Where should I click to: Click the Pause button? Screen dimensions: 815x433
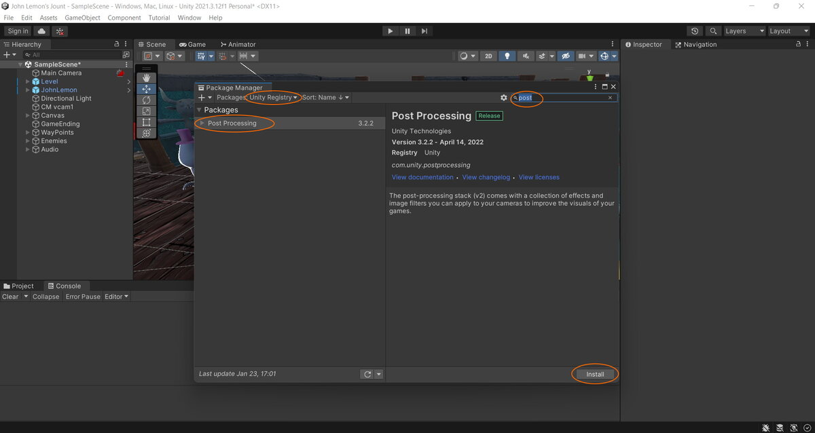click(407, 31)
